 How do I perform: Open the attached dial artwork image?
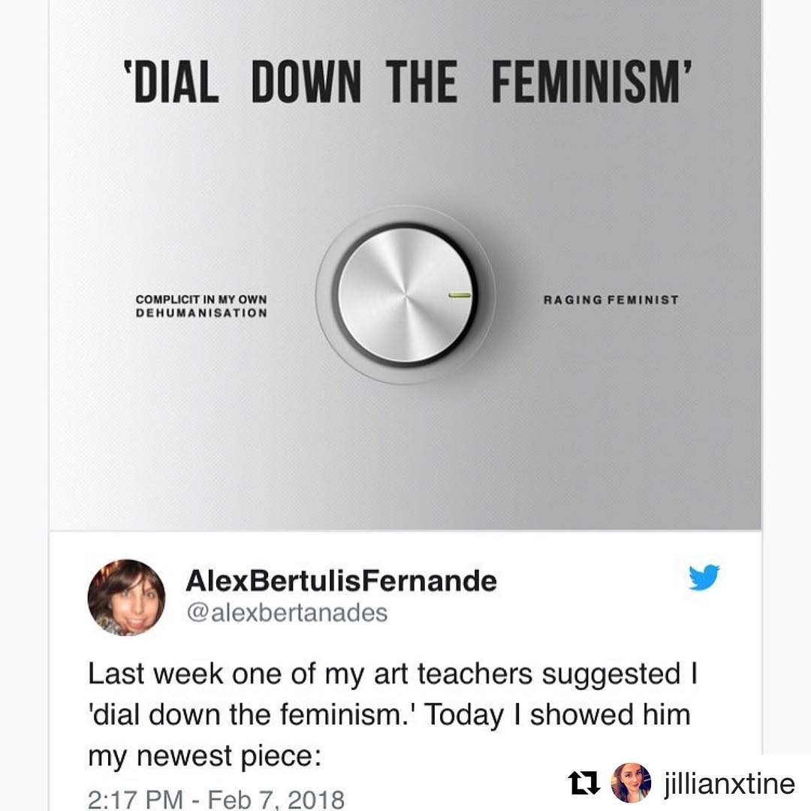(405, 265)
